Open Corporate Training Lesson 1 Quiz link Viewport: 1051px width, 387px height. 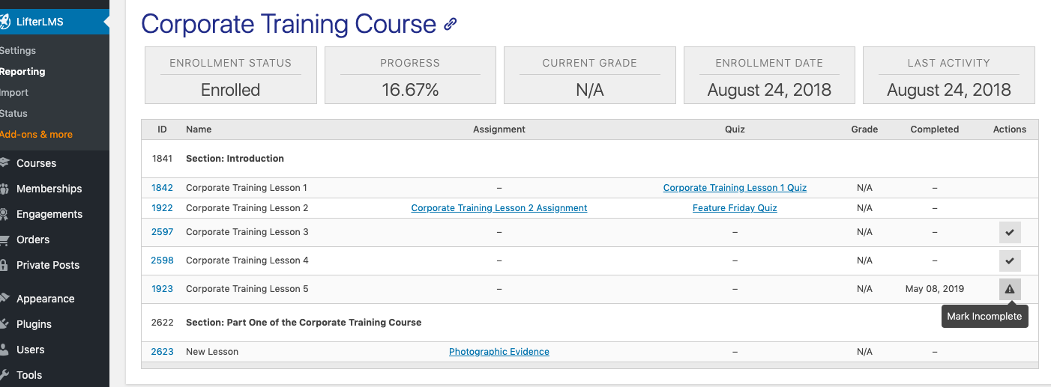[x=735, y=188]
